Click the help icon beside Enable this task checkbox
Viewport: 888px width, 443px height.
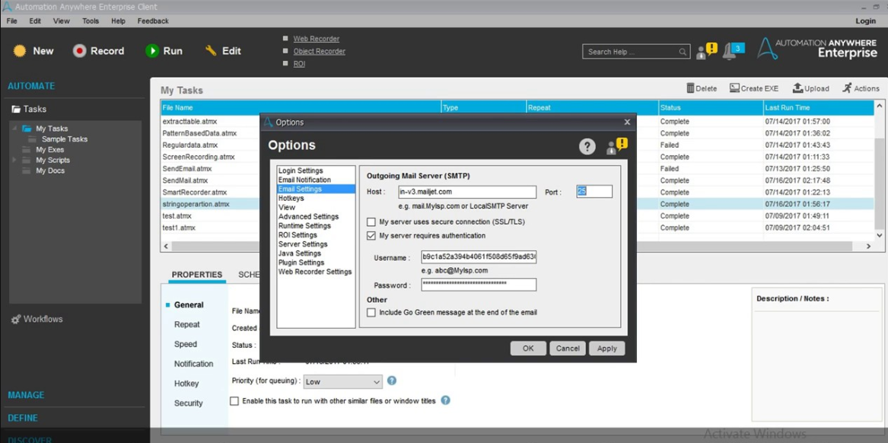pos(445,400)
